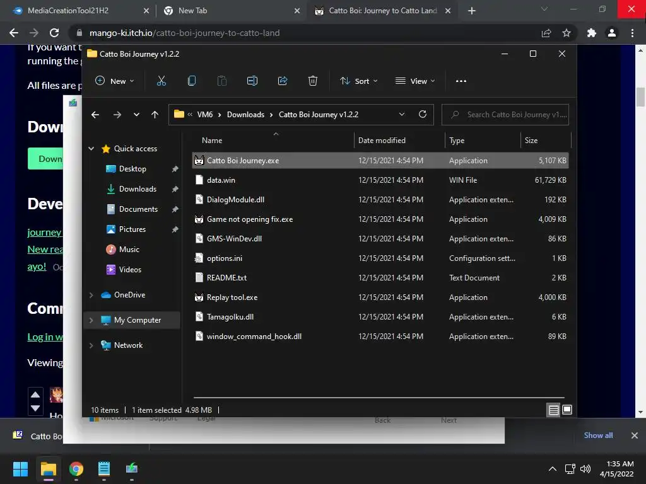The image size is (646, 484).
Task: Select Documents in Quick access
Action: tap(138, 209)
